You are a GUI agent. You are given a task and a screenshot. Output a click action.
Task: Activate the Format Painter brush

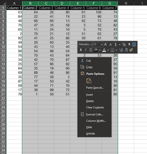[x=131, y=50]
